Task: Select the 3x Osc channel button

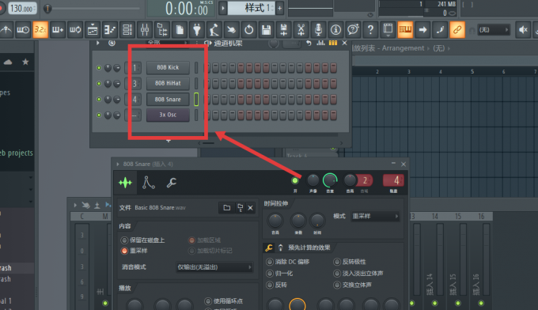Action: (168, 115)
